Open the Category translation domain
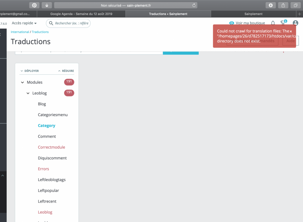The image size is (303, 222). (47, 126)
